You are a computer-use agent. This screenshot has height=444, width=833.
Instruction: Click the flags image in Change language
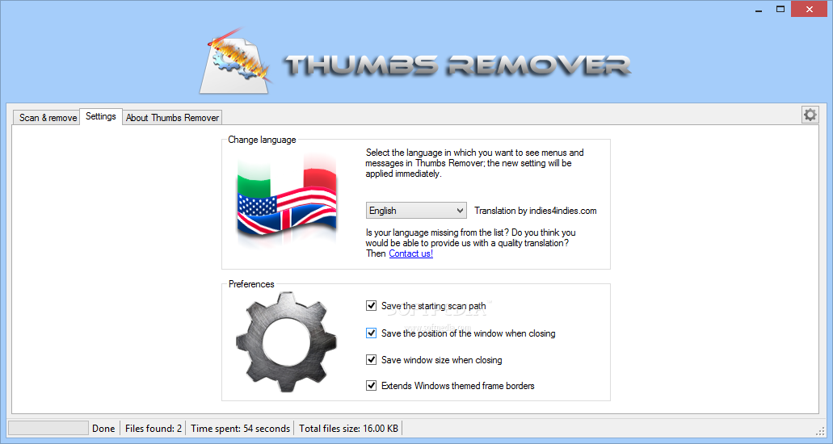287,201
